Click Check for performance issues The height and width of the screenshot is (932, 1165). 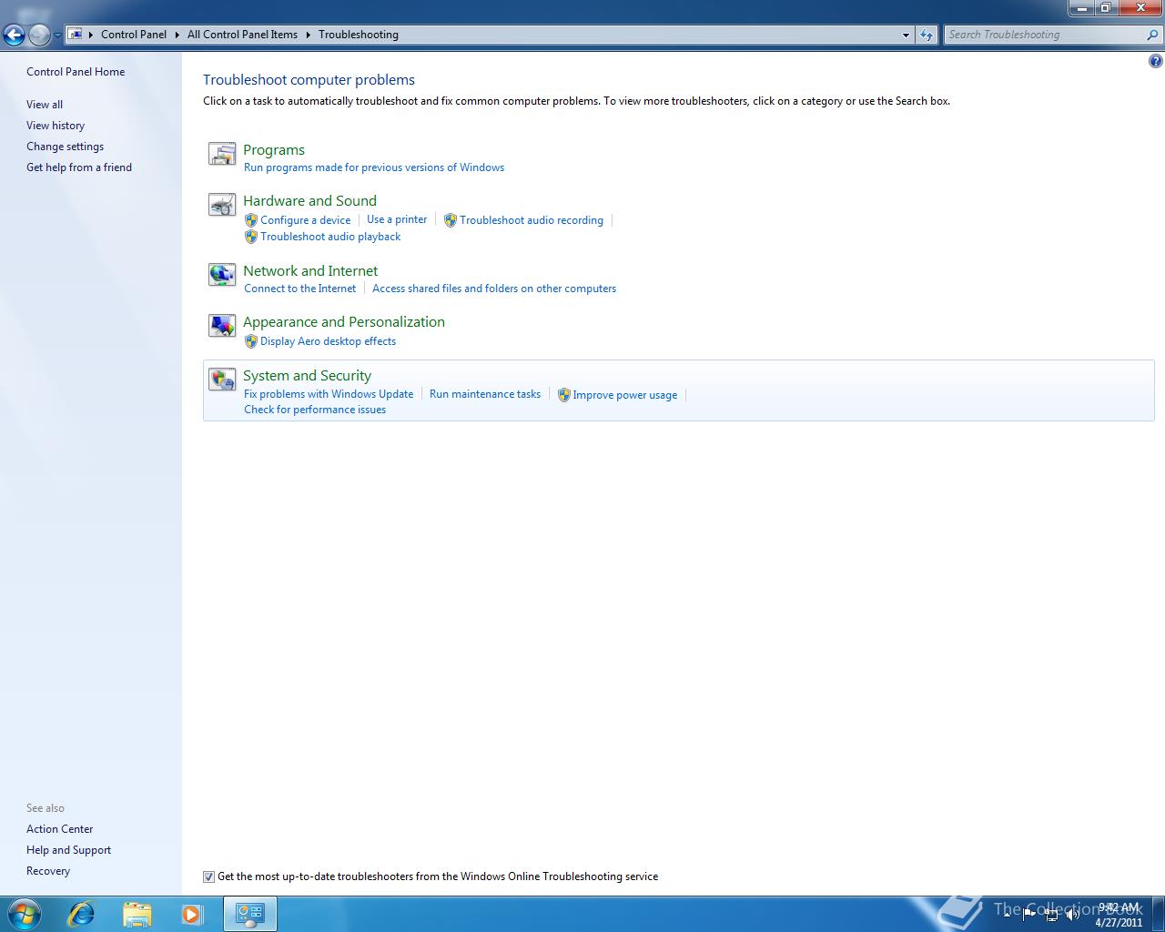click(x=315, y=410)
